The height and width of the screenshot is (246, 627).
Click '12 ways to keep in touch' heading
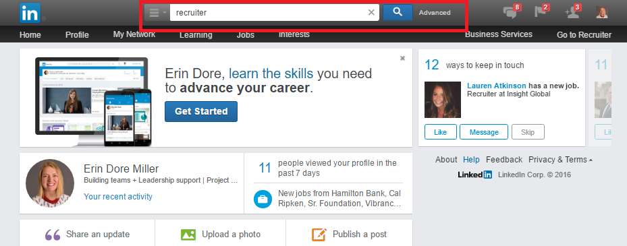click(x=474, y=65)
